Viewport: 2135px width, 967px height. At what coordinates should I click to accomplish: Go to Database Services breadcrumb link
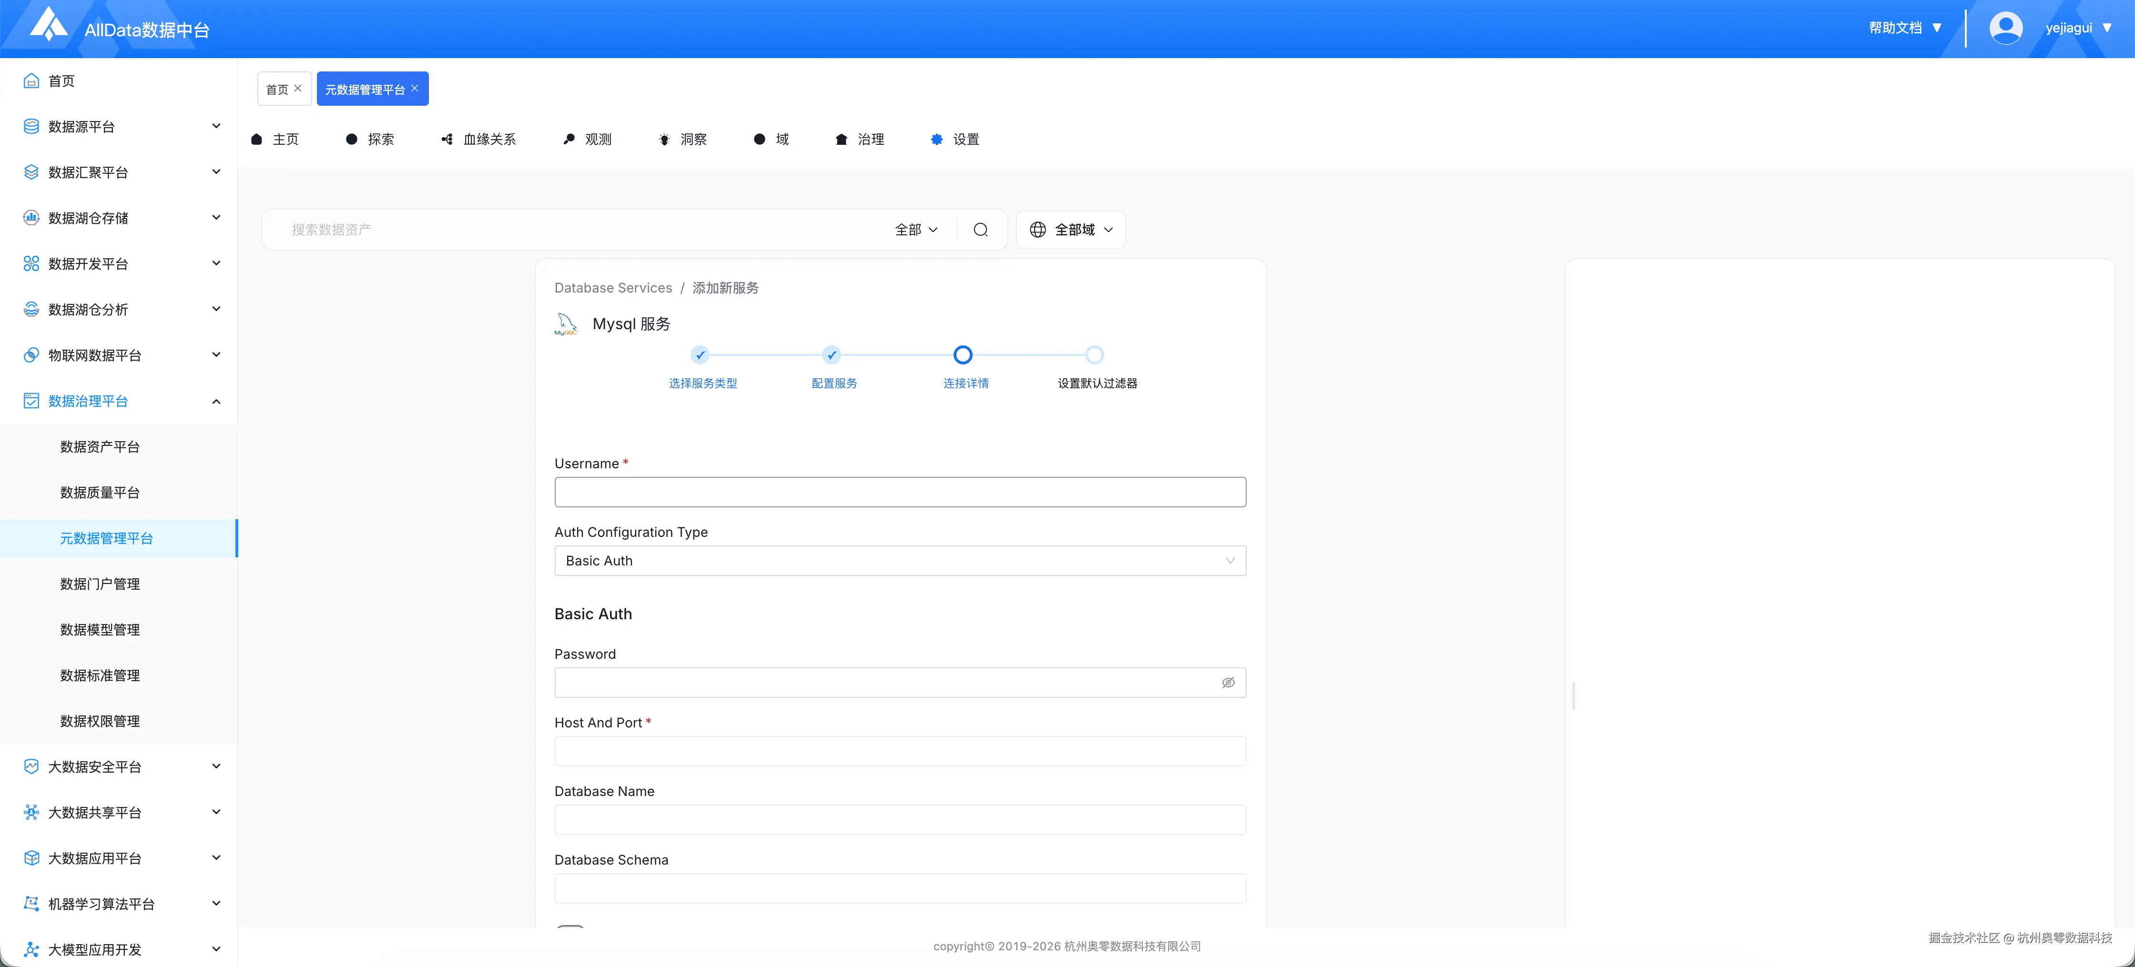(x=613, y=288)
